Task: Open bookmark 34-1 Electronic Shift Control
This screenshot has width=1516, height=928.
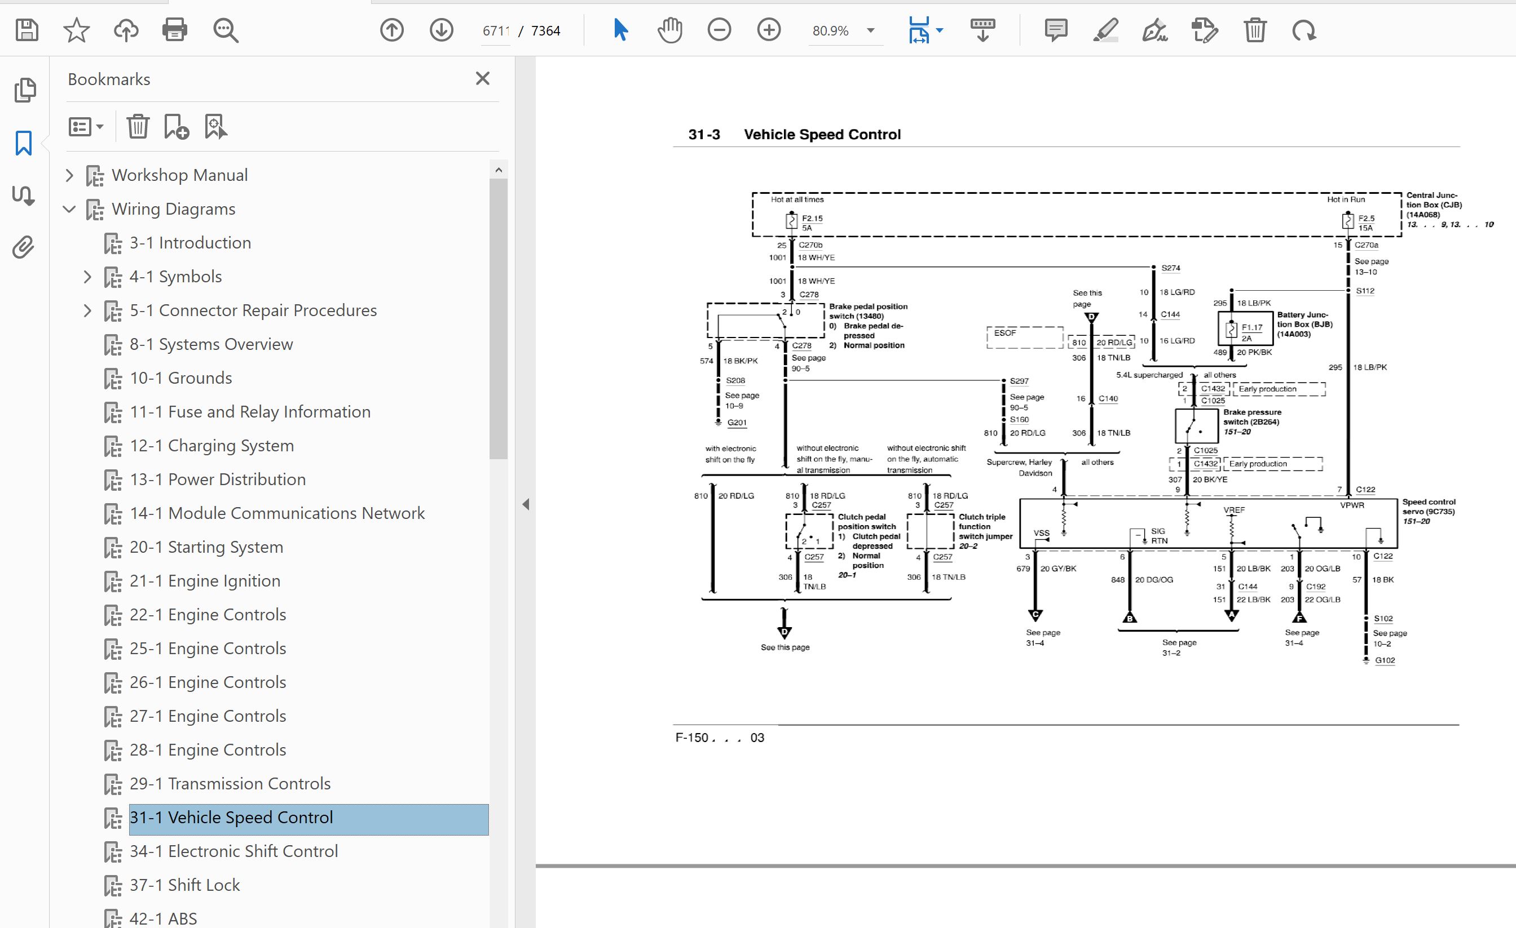Action: pyautogui.click(x=233, y=851)
